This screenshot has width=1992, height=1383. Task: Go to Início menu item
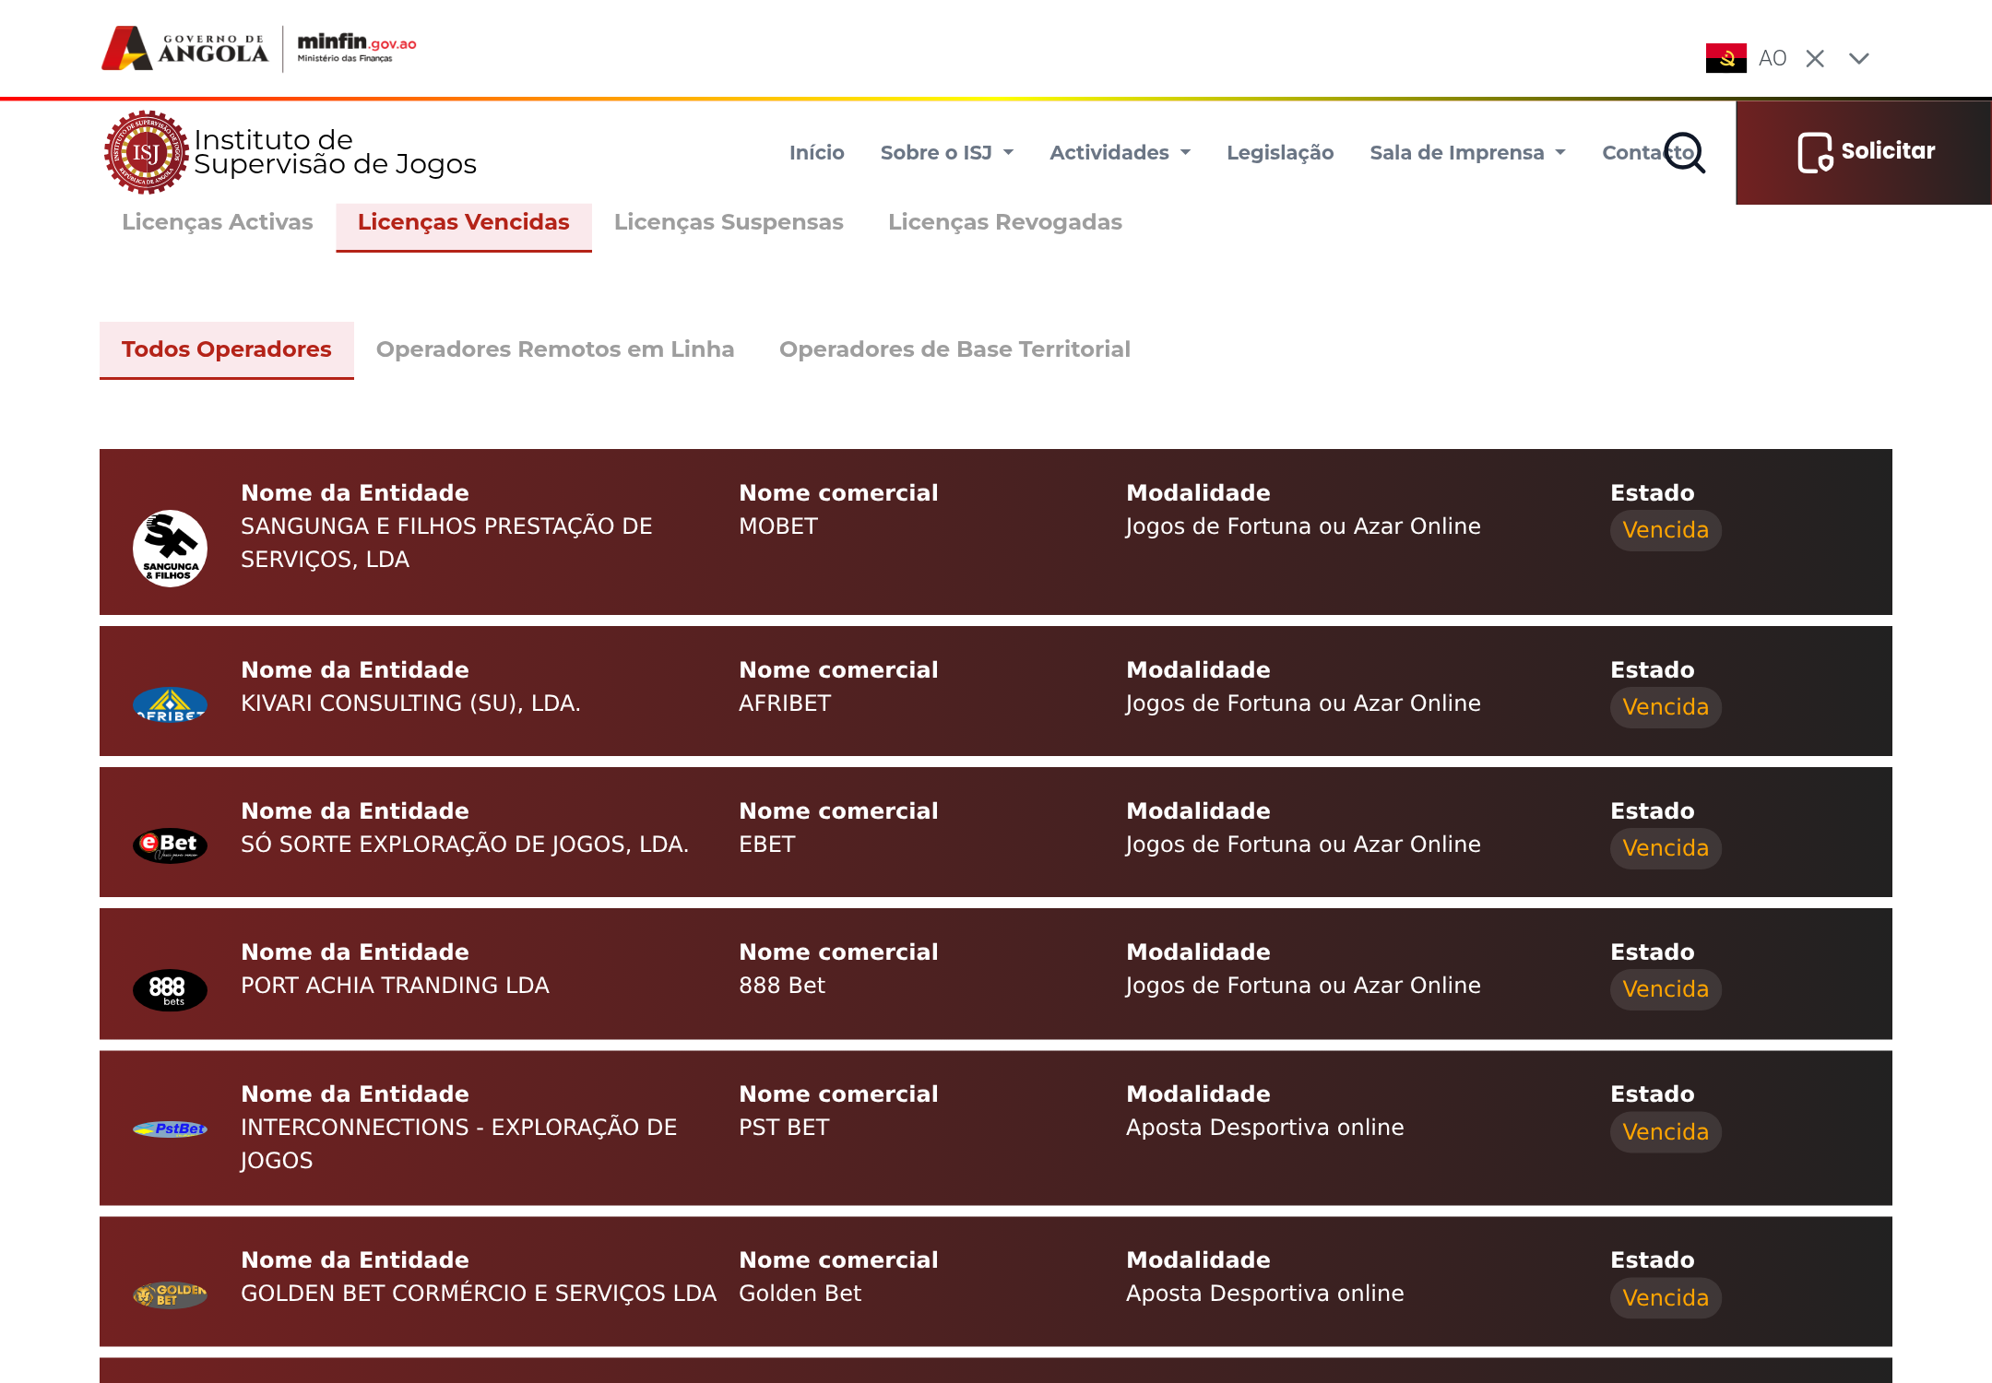(817, 152)
